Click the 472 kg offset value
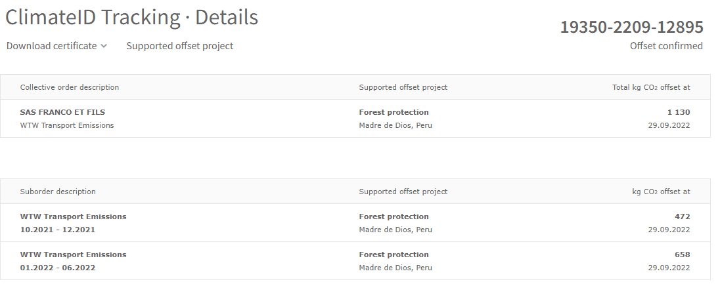The height and width of the screenshot is (286, 720). pos(683,216)
